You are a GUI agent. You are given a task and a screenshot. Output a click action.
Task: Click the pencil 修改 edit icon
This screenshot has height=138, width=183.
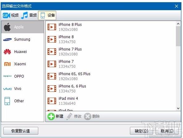(x=69, y=116)
